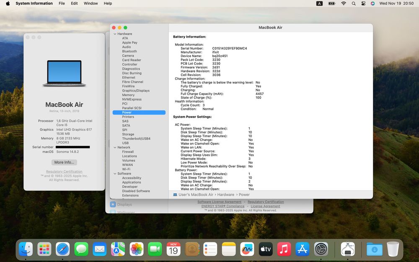
Task: Collapse the Software section
Action: (115, 174)
